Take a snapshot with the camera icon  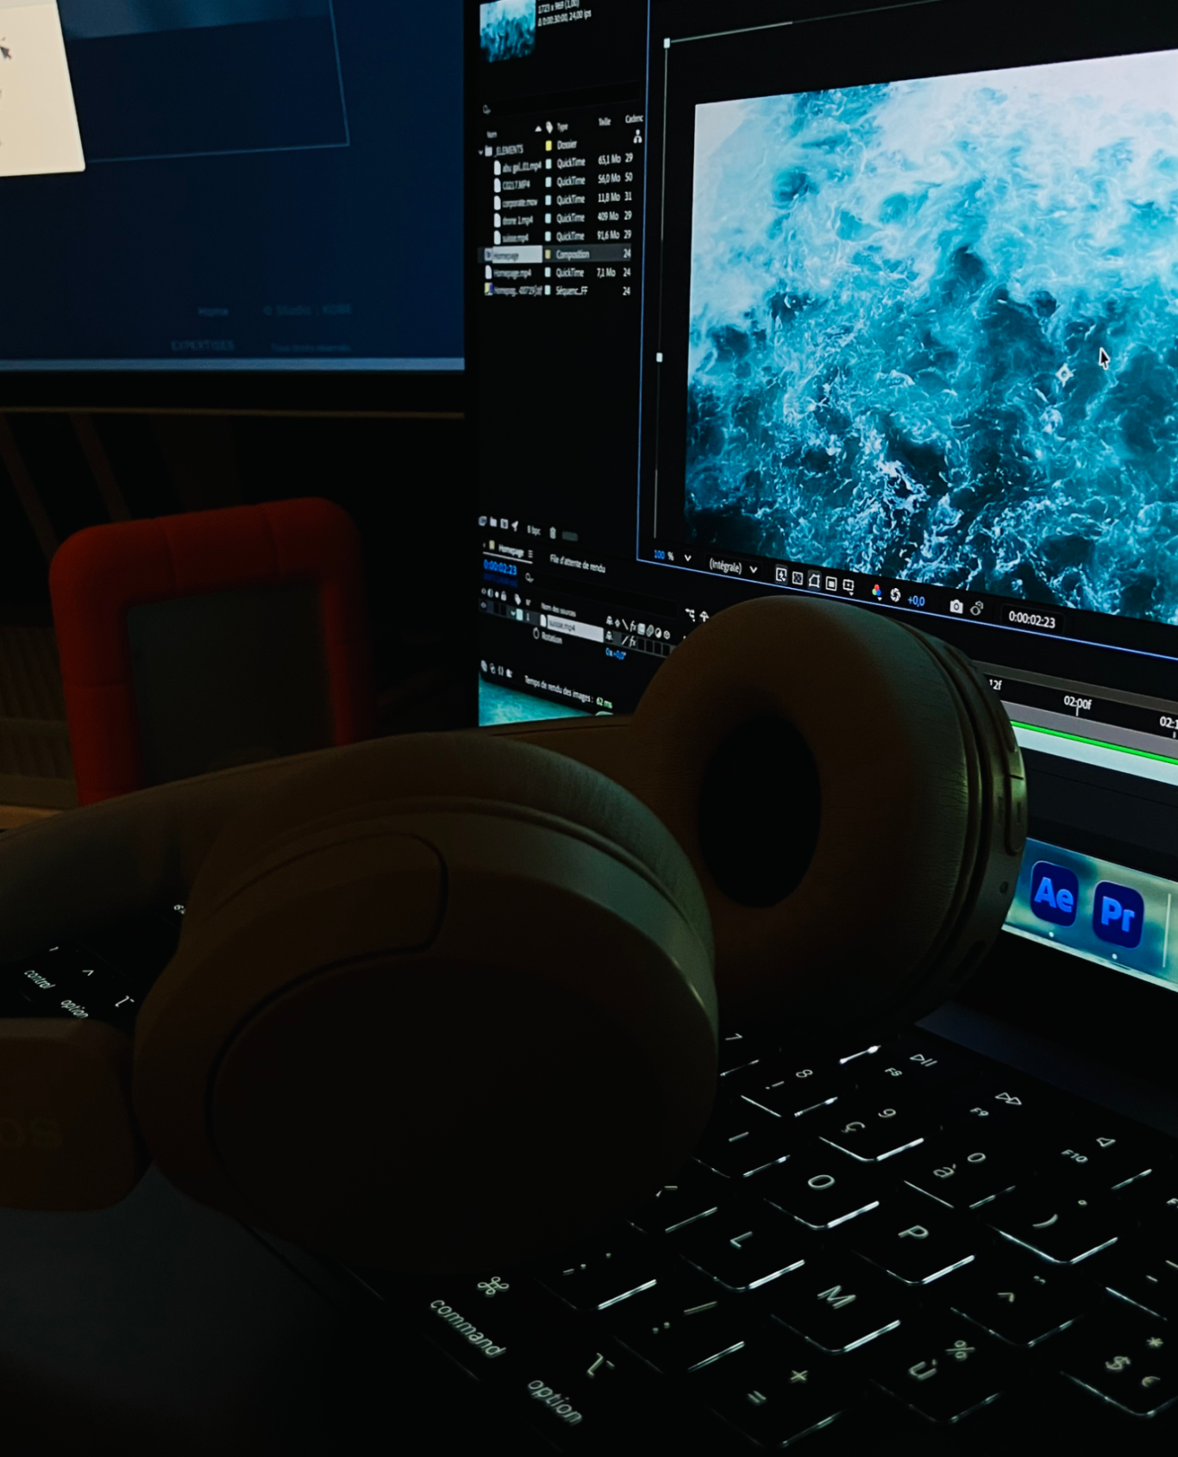pos(956,606)
